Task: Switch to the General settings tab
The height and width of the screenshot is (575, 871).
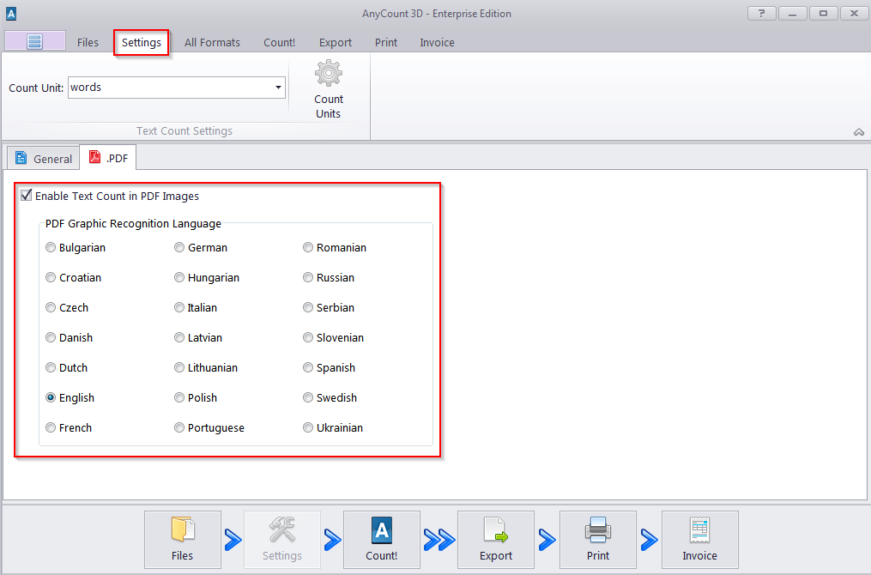Action: point(44,158)
